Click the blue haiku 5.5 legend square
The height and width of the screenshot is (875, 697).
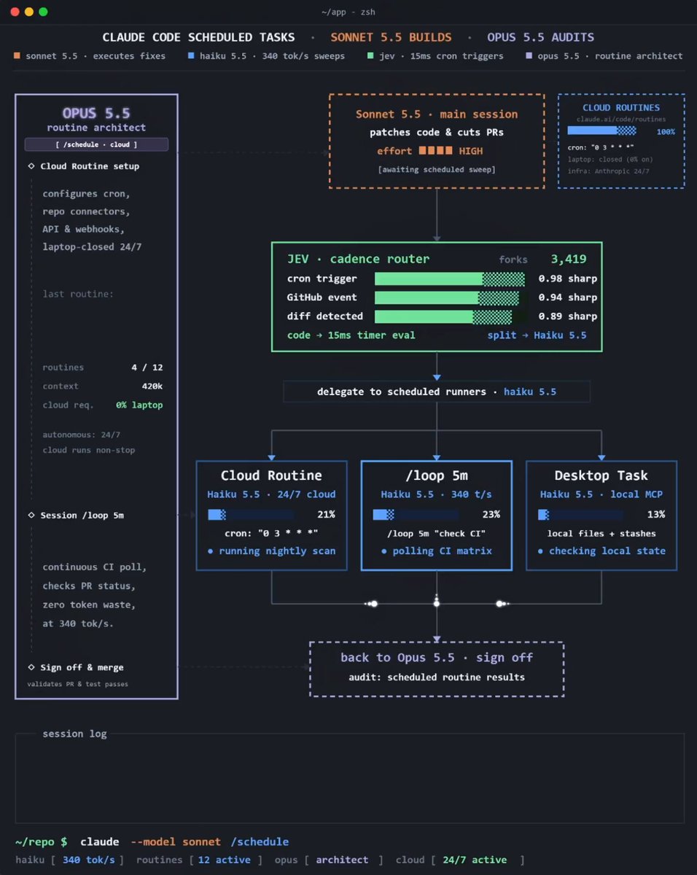tap(191, 55)
